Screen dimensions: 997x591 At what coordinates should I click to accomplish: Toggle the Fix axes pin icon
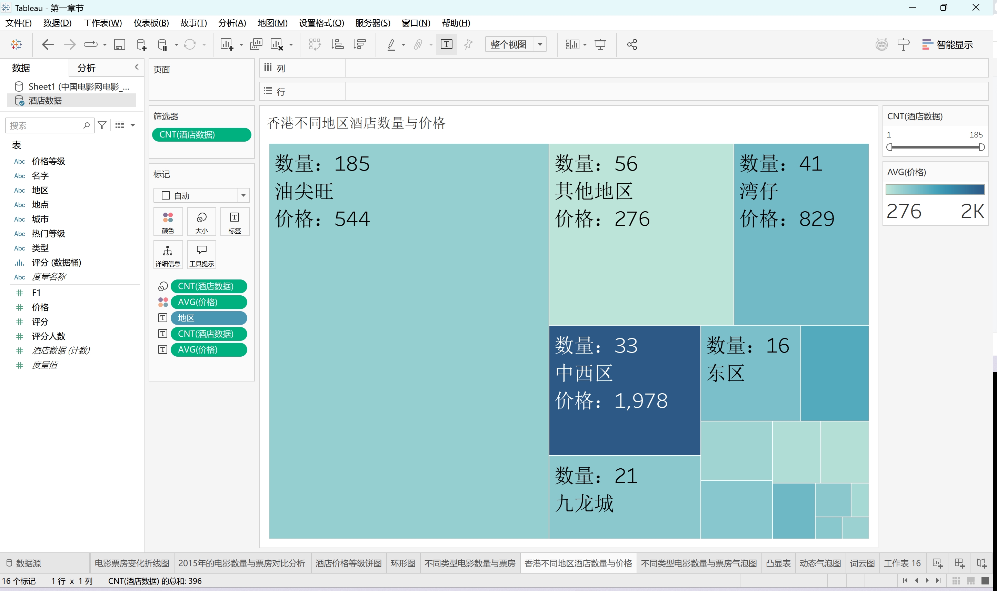click(x=469, y=44)
